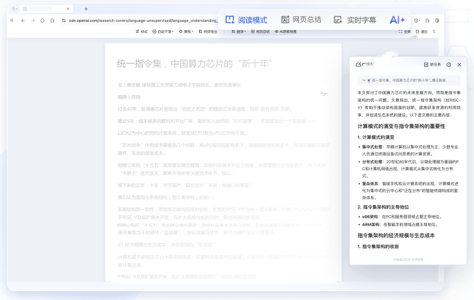
Task: Toggle the sidebar icon in the tab strip
Action: point(14,9)
